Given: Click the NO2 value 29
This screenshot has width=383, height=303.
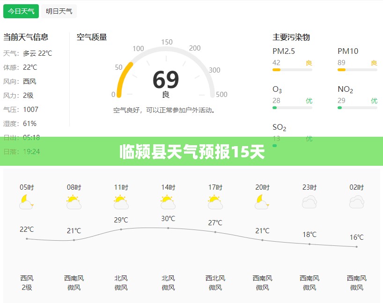Looking at the screenshot, I should tap(341, 101).
